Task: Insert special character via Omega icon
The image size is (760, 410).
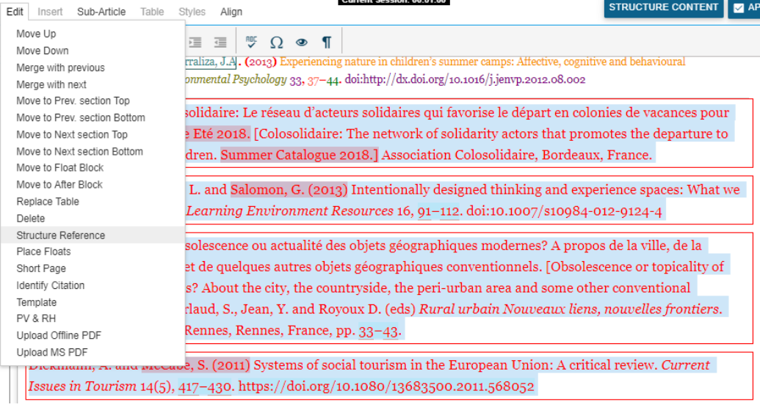Action: tap(276, 43)
